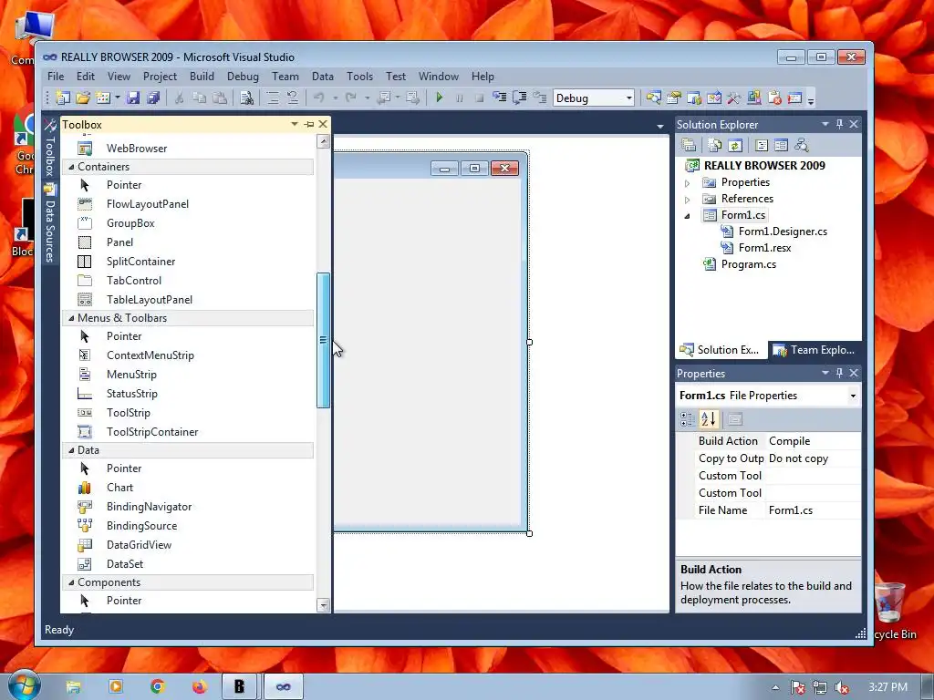Open Firefox from the Windows taskbar

click(x=200, y=687)
